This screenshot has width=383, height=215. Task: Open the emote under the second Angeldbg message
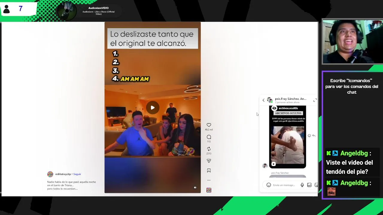coord(331,191)
